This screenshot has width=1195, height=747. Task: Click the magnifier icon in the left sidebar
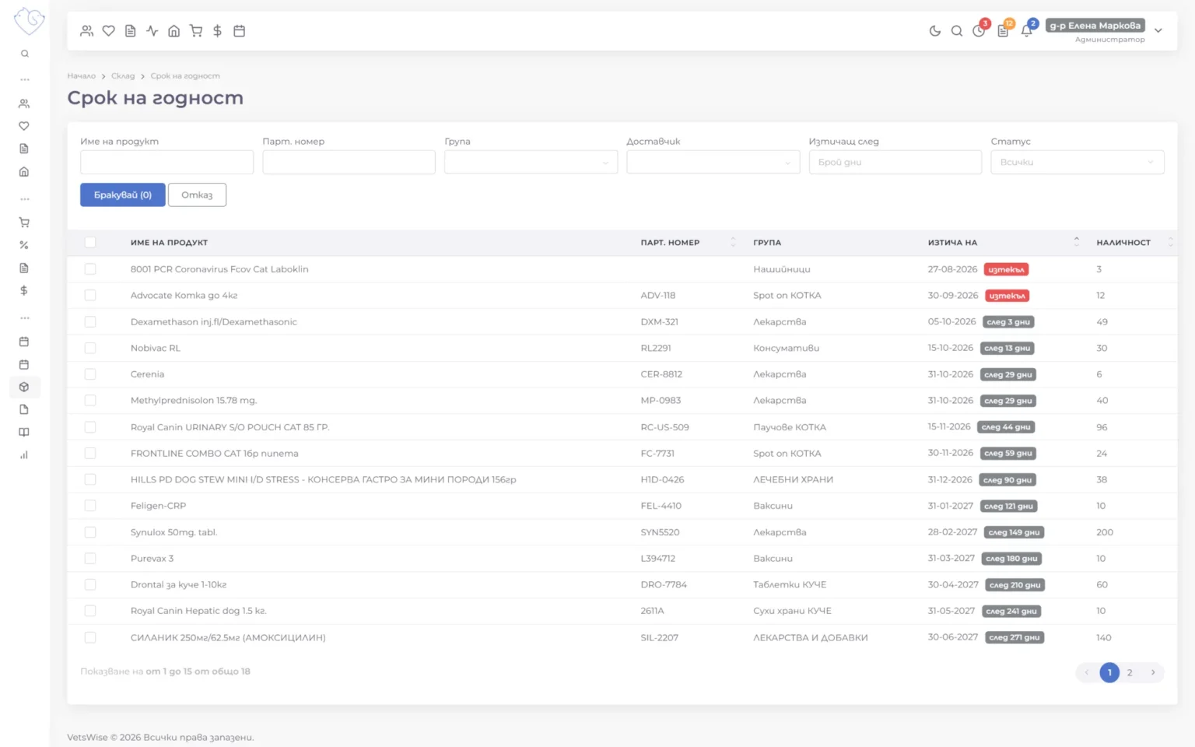pyautogui.click(x=25, y=54)
